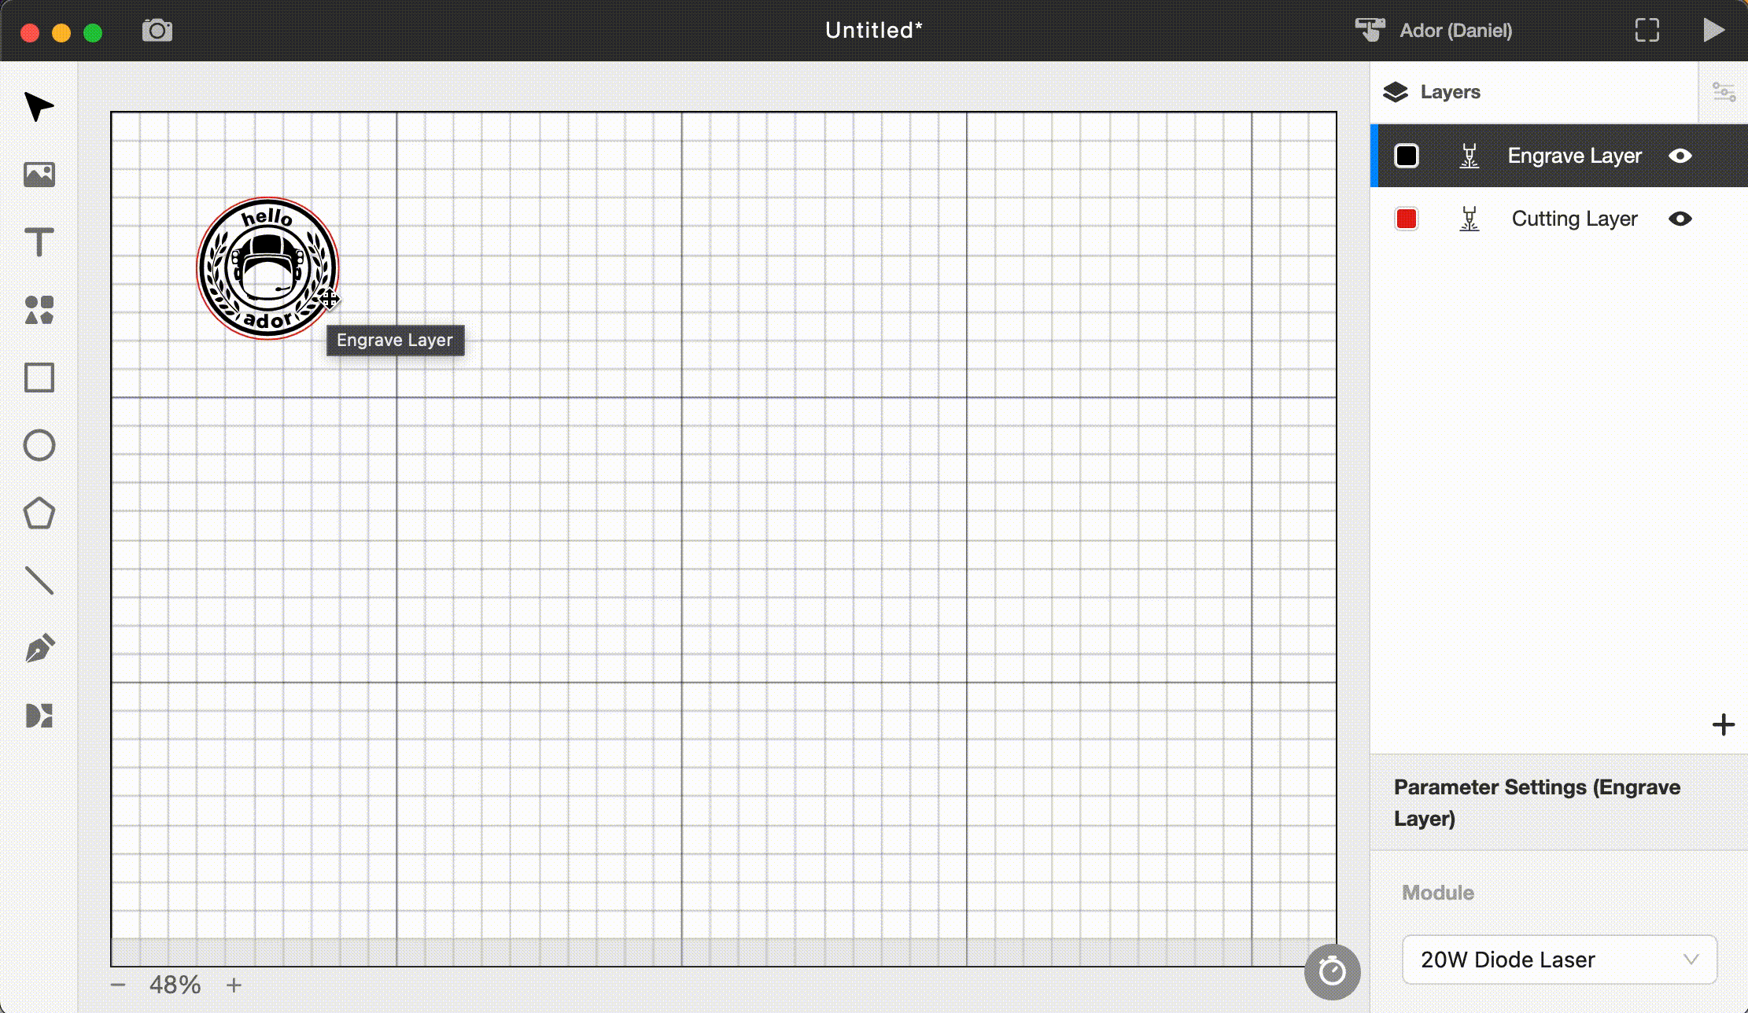Select the Text tool
The height and width of the screenshot is (1013, 1748).
[x=39, y=242]
